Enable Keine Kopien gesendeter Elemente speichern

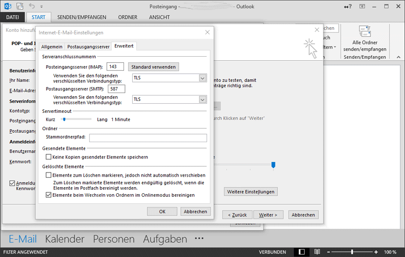pyautogui.click(x=49, y=157)
